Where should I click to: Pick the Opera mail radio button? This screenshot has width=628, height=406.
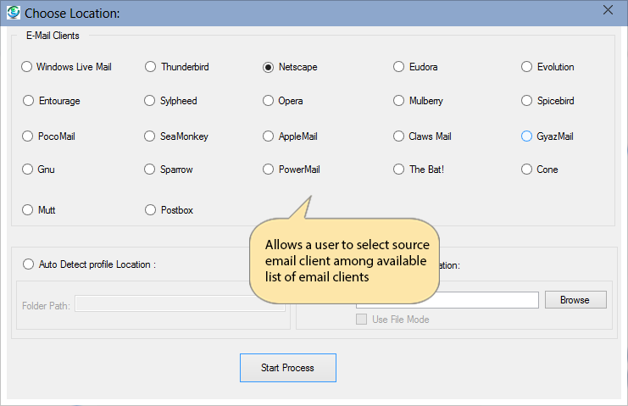269,101
